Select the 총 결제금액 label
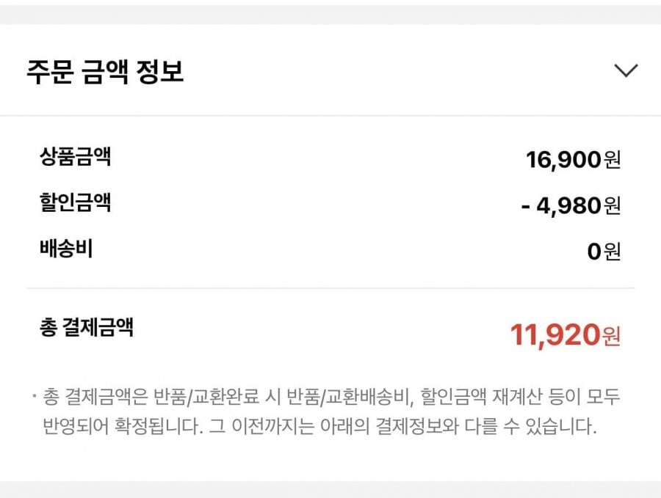The width and height of the screenshot is (661, 498). click(x=87, y=327)
